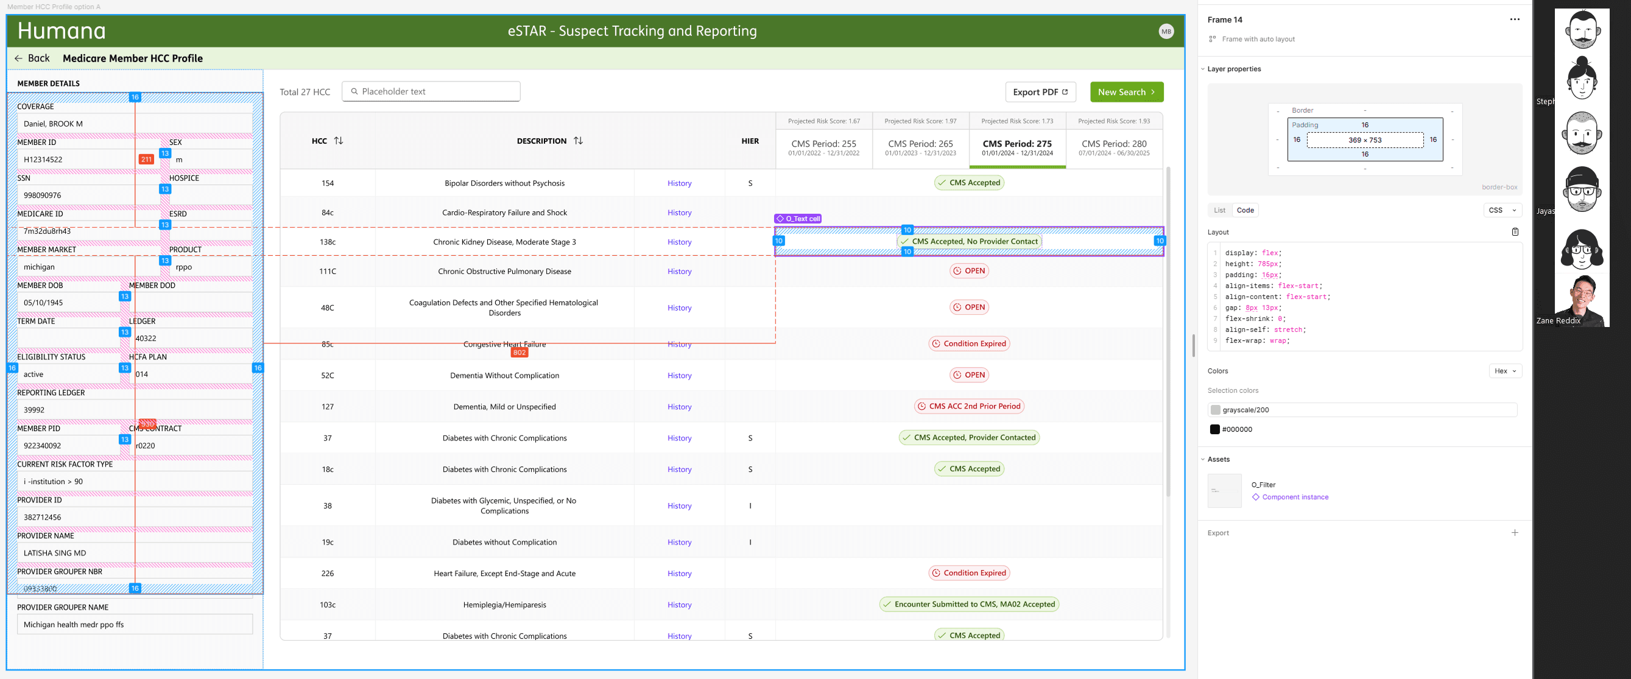
Task: Open the MB user avatar
Action: pyautogui.click(x=1166, y=31)
